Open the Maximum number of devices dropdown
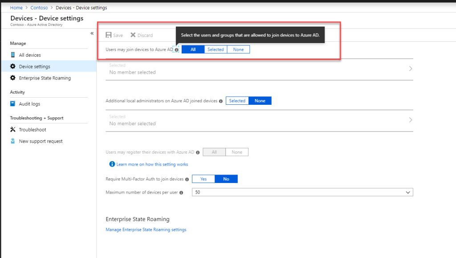Image resolution: width=456 pixels, height=258 pixels. (407, 192)
